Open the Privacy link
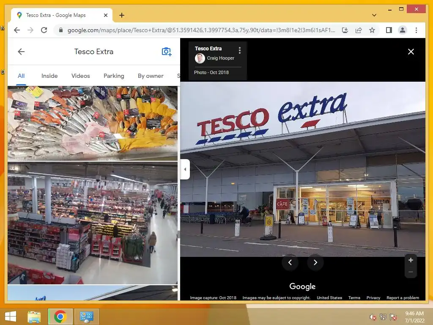The image size is (433, 325). (x=373, y=297)
